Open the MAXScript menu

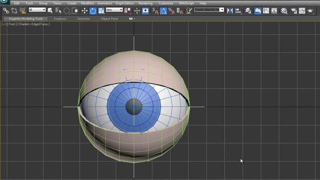click(x=186, y=3)
